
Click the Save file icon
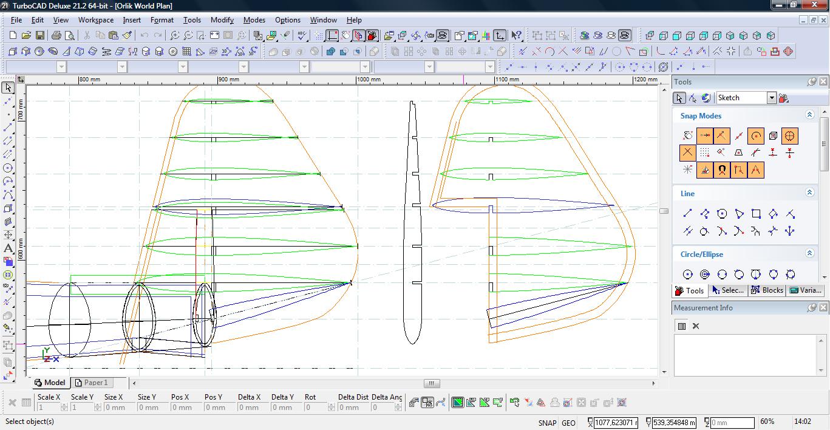pyautogui.click(x=39, y=36)
